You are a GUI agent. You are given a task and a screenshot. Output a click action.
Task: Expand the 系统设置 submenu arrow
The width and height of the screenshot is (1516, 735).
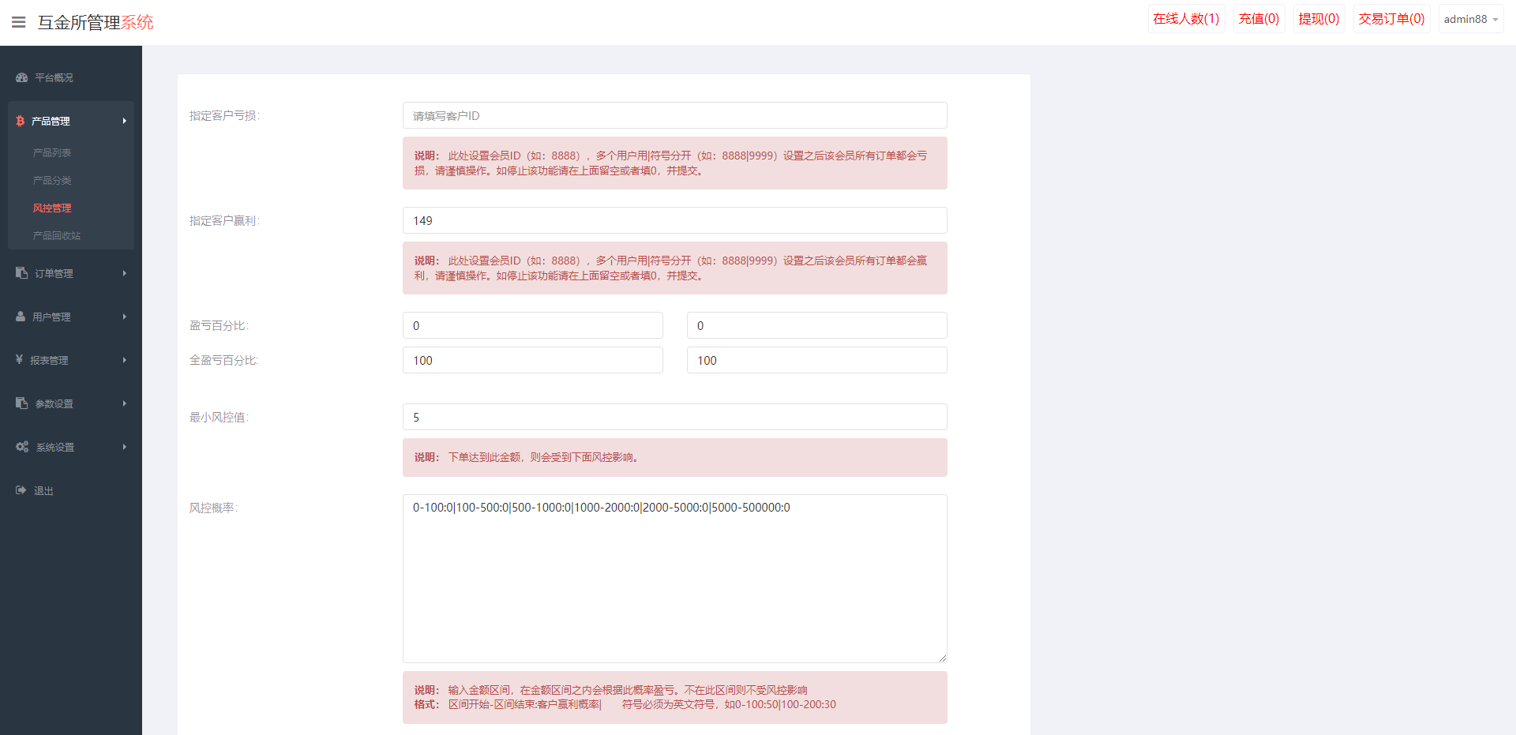tap(124, 447)
